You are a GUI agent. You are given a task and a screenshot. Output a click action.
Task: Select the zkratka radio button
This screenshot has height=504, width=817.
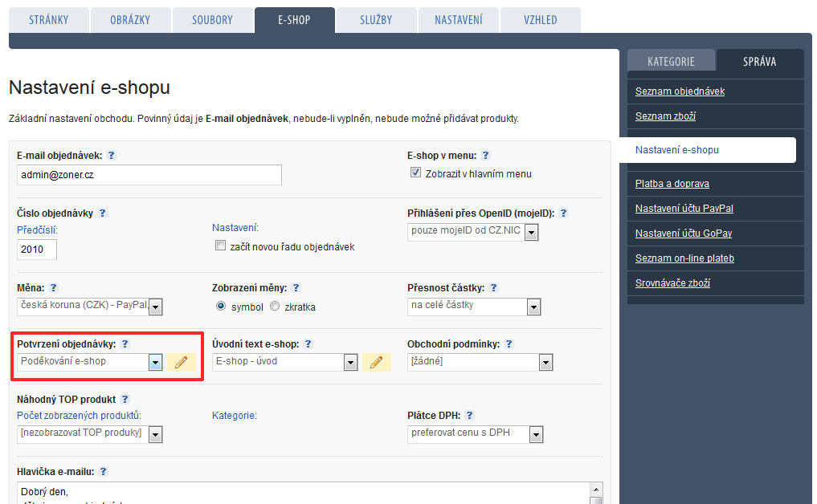tap(275, 307)
